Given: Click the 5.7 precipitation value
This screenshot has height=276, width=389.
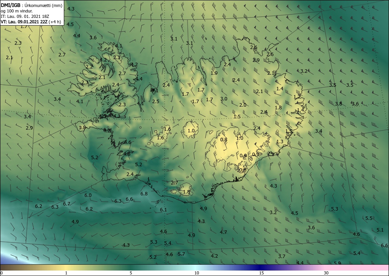Looking at the screenshot, I should [181, 254].
